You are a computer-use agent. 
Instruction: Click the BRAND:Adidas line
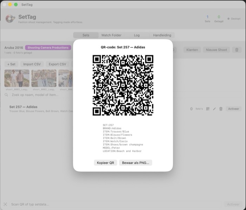112,128
